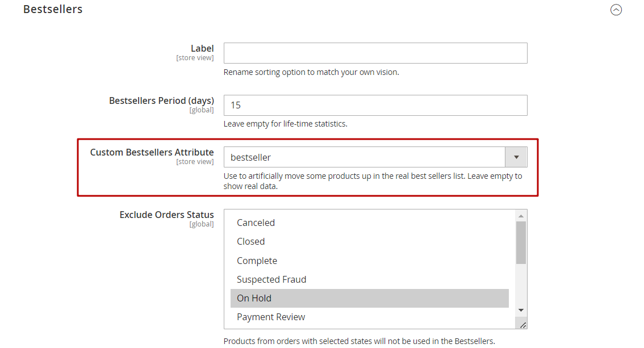
Task: Click into the Bestsellers Period (days) field
Action: pos(375,105)
